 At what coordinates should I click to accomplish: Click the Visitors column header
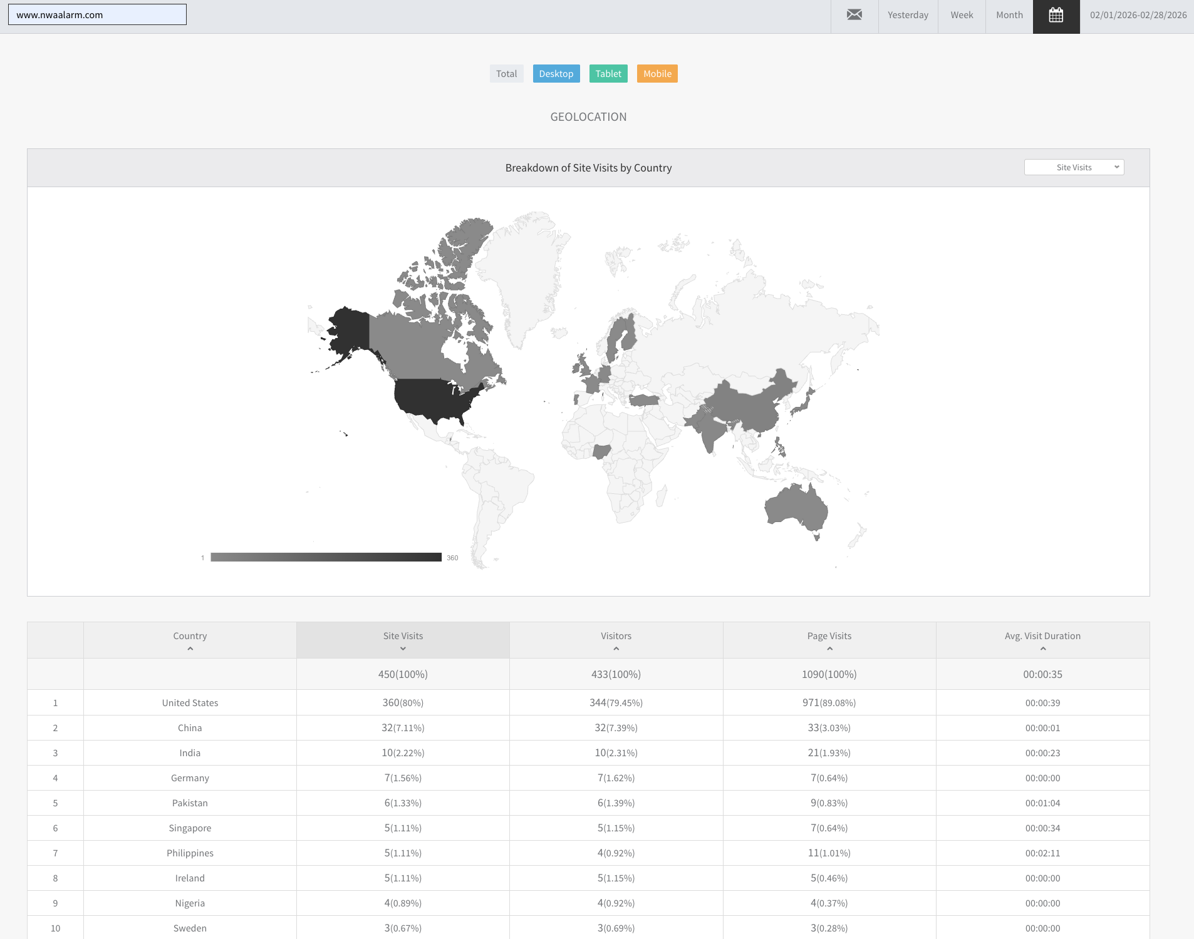(616, 640)
